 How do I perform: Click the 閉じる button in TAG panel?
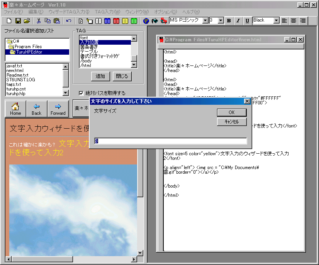[122, 76]
